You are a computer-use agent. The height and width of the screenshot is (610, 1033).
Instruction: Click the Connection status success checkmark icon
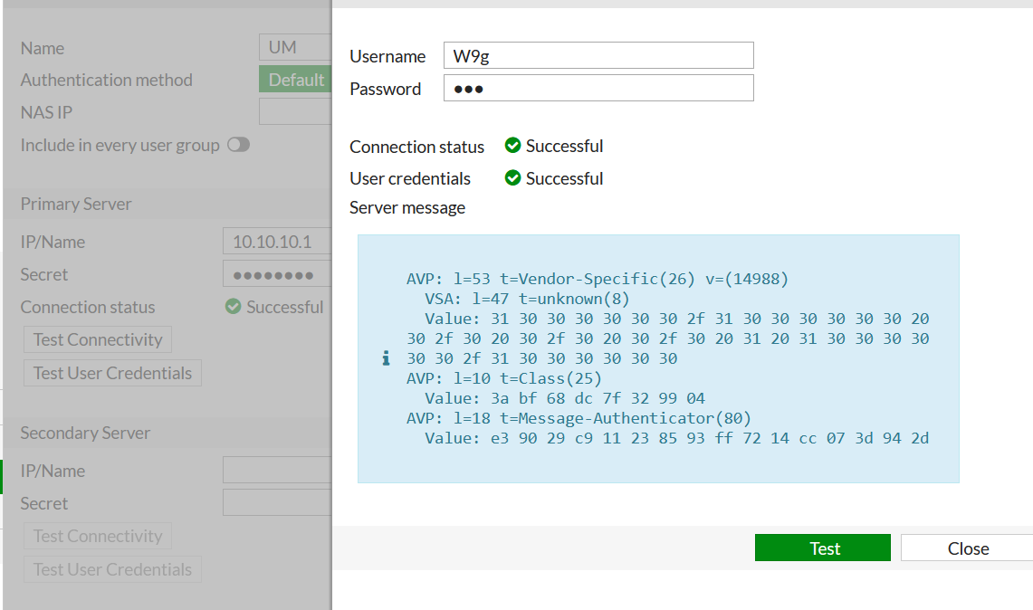513,145
